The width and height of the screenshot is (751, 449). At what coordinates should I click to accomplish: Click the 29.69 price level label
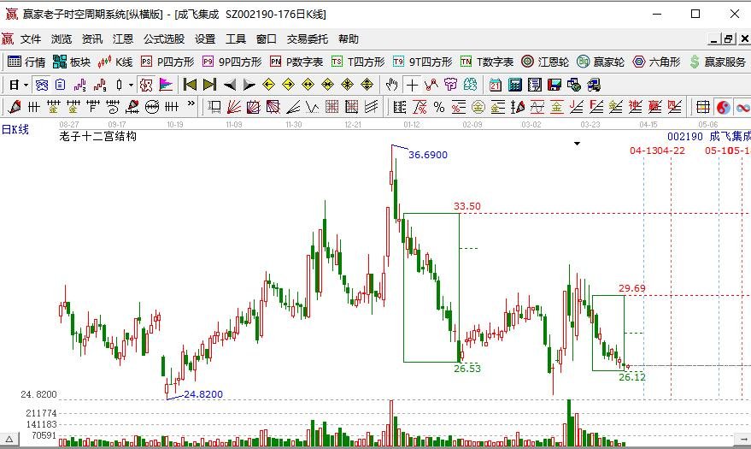click(631, 288)
